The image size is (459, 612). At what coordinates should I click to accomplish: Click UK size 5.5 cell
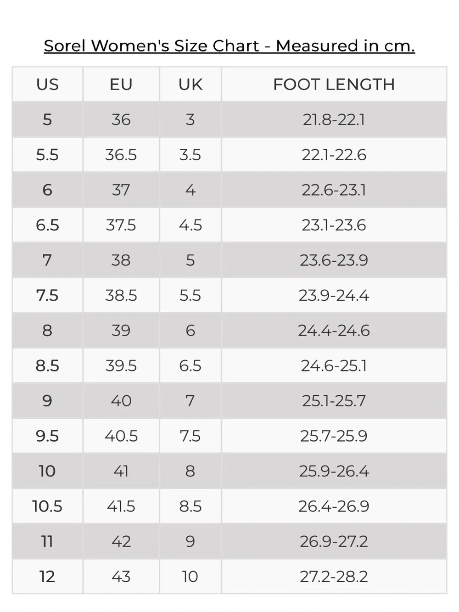point(190,295)
